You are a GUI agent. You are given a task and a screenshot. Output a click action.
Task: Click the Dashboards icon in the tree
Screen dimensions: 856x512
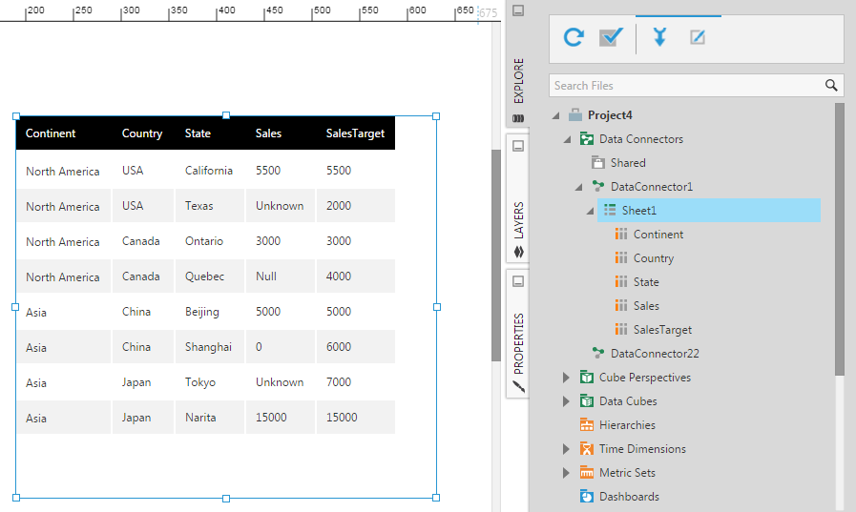(x=587, y=497)
